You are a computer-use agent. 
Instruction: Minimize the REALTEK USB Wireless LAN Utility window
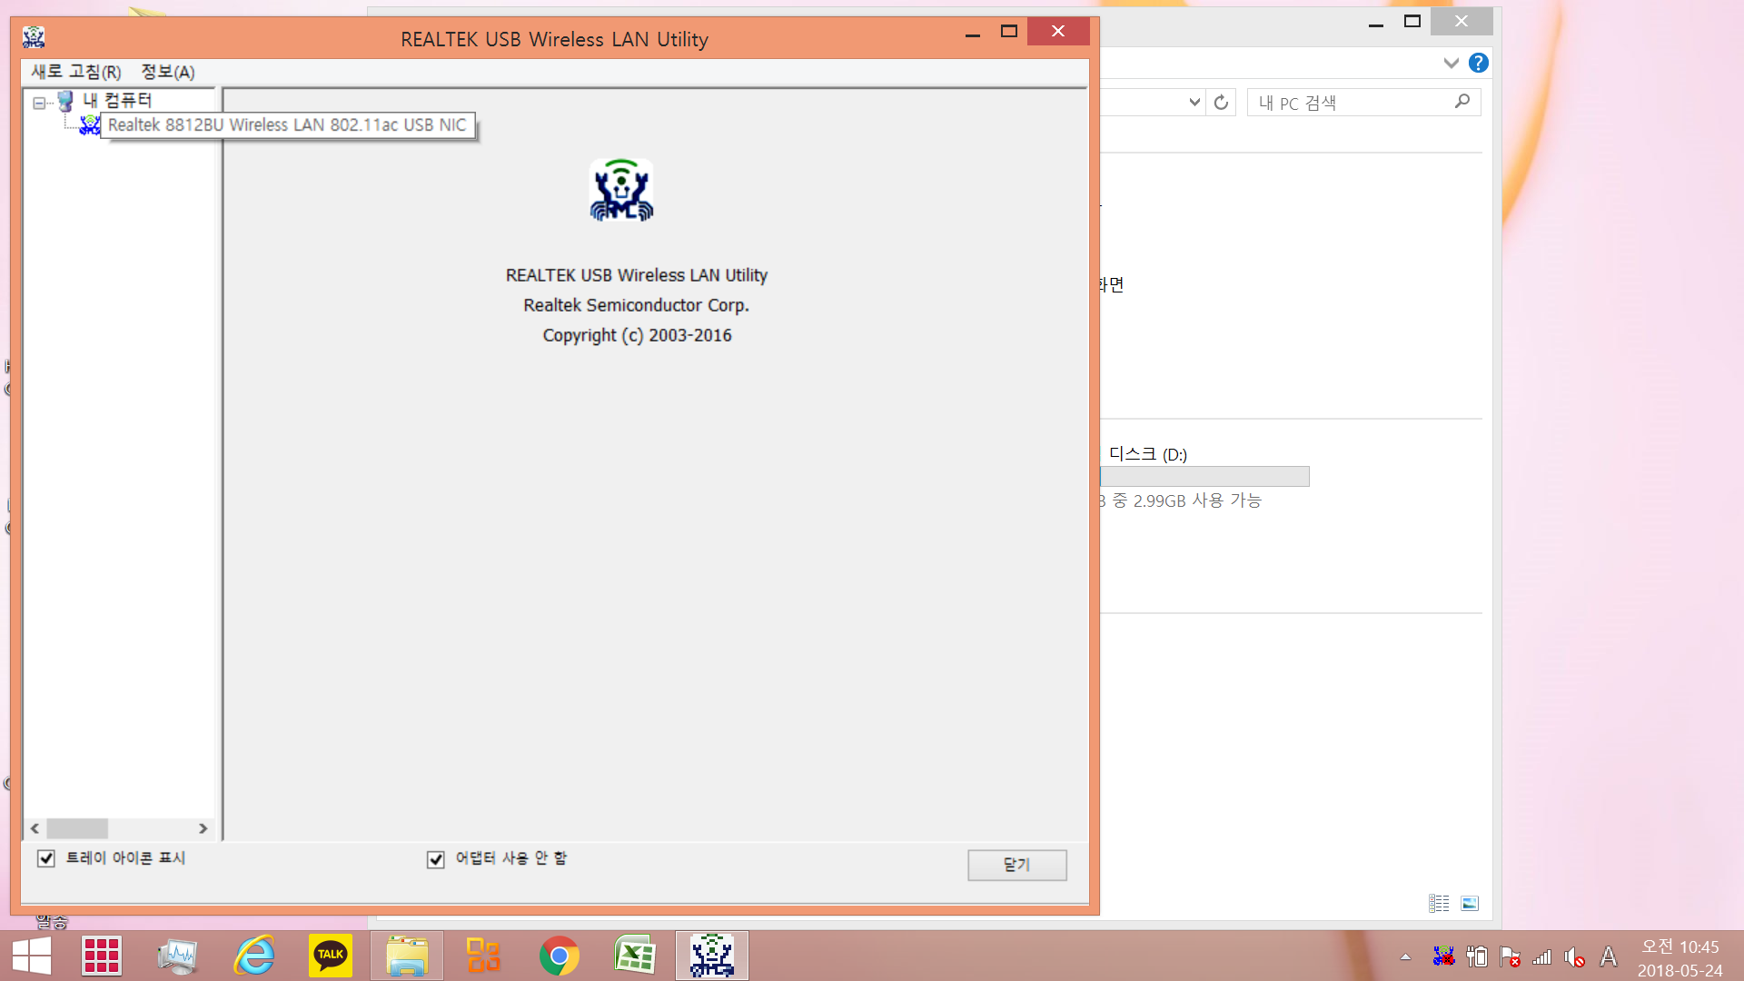973,33
